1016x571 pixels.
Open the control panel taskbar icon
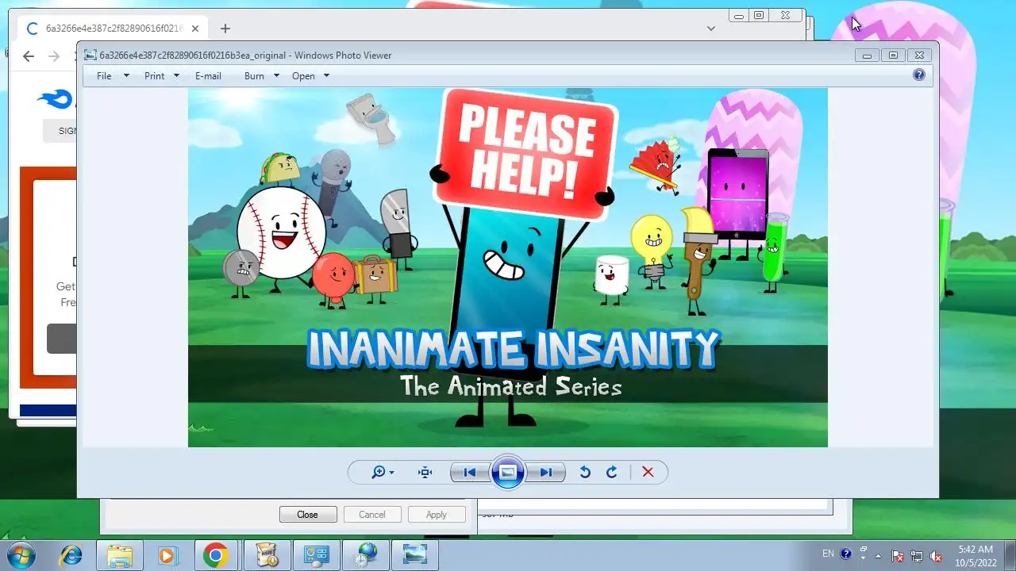[x=316, y=554]
